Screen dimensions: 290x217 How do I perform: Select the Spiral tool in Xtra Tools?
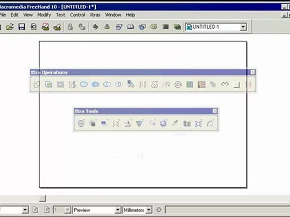pyautogui.click(x=81, y=123)
